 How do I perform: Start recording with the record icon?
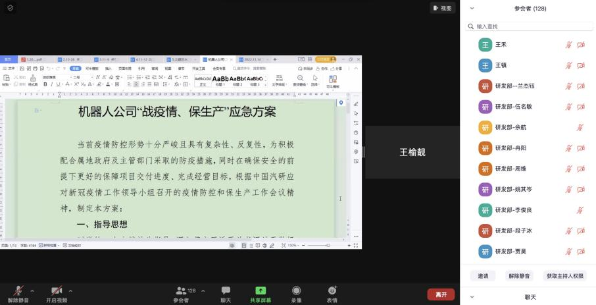(297, 290)
